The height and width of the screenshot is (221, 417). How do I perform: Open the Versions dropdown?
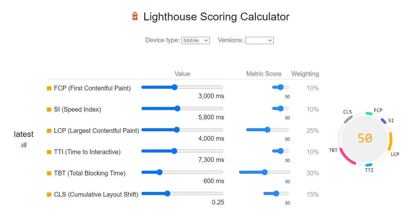[259, 40]
